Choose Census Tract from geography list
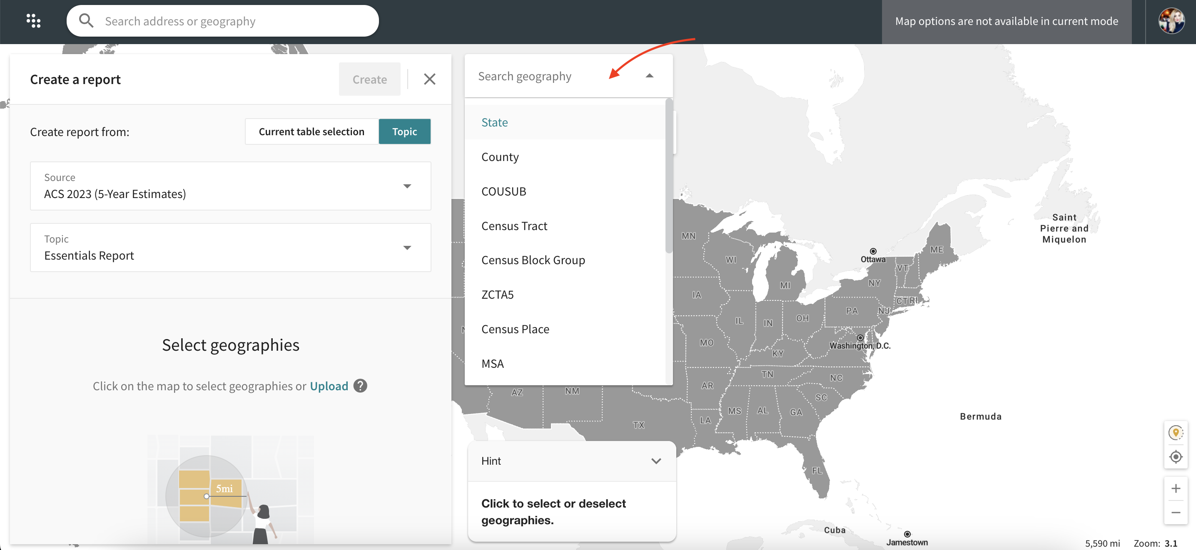Viewport: 1196px width, 550px height. coord(514,226)
